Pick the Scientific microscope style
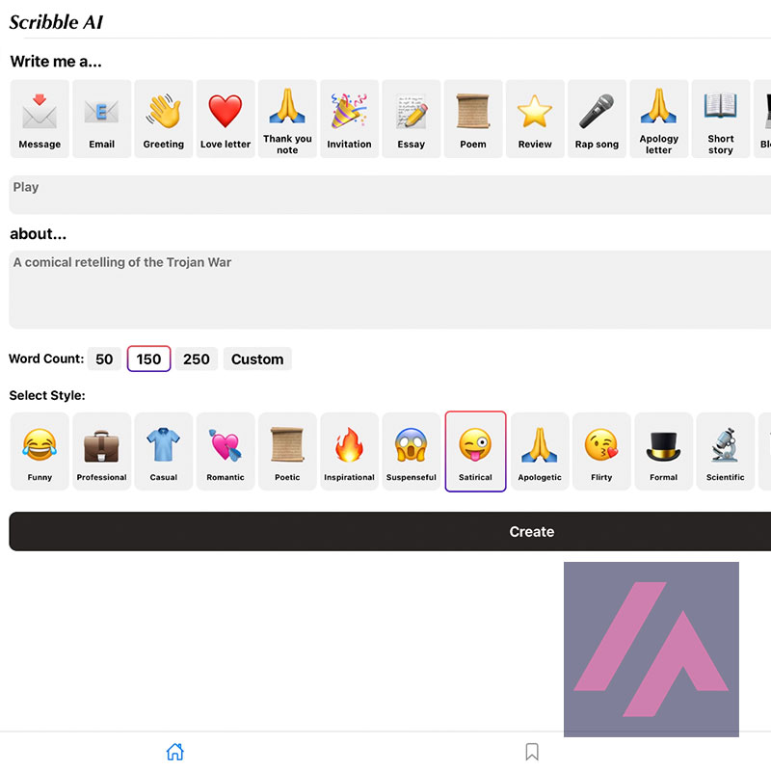 725,451
